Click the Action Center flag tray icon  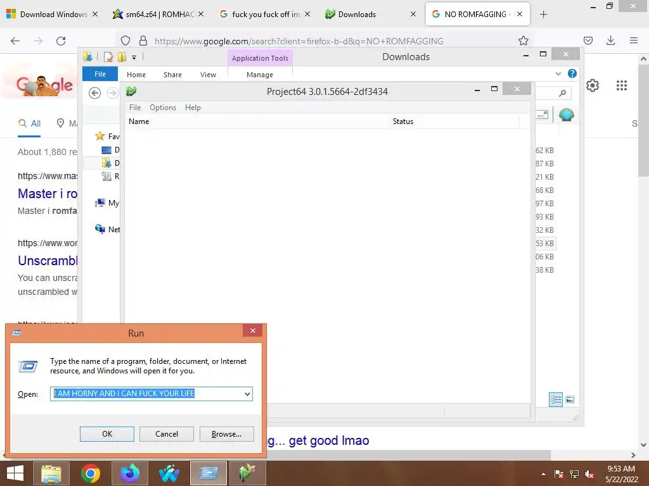pos(559,474)
